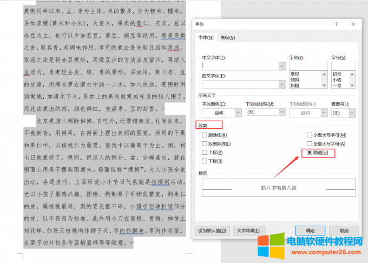Check the 上标(P) option

coord(205,153)
